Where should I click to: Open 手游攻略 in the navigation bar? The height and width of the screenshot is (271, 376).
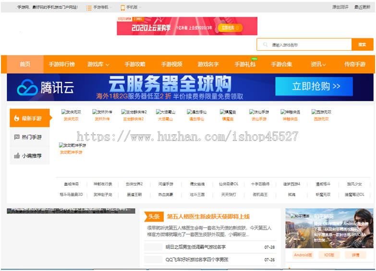(x=135, y=64)
